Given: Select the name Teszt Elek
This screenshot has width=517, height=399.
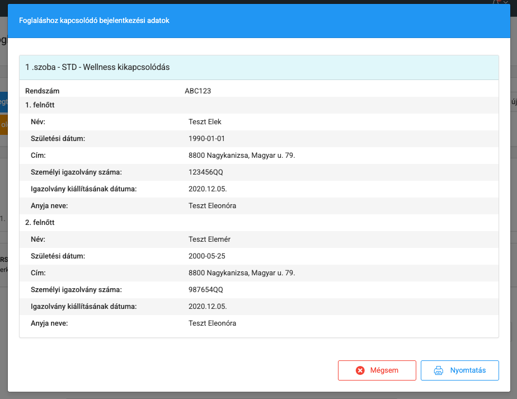Looking at the screenshot, I should [205, 122].
